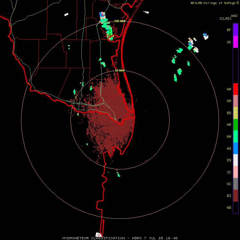Click the BD legend label
Image resolution: width=240 pixels, height=240 pixels.
click(x=229, y=113)
